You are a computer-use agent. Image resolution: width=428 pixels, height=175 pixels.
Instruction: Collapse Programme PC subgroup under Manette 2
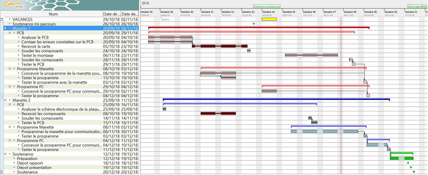click(10, 140)
